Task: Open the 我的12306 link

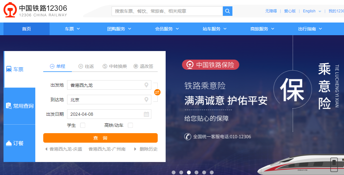Action: click(x=336, y=11)
